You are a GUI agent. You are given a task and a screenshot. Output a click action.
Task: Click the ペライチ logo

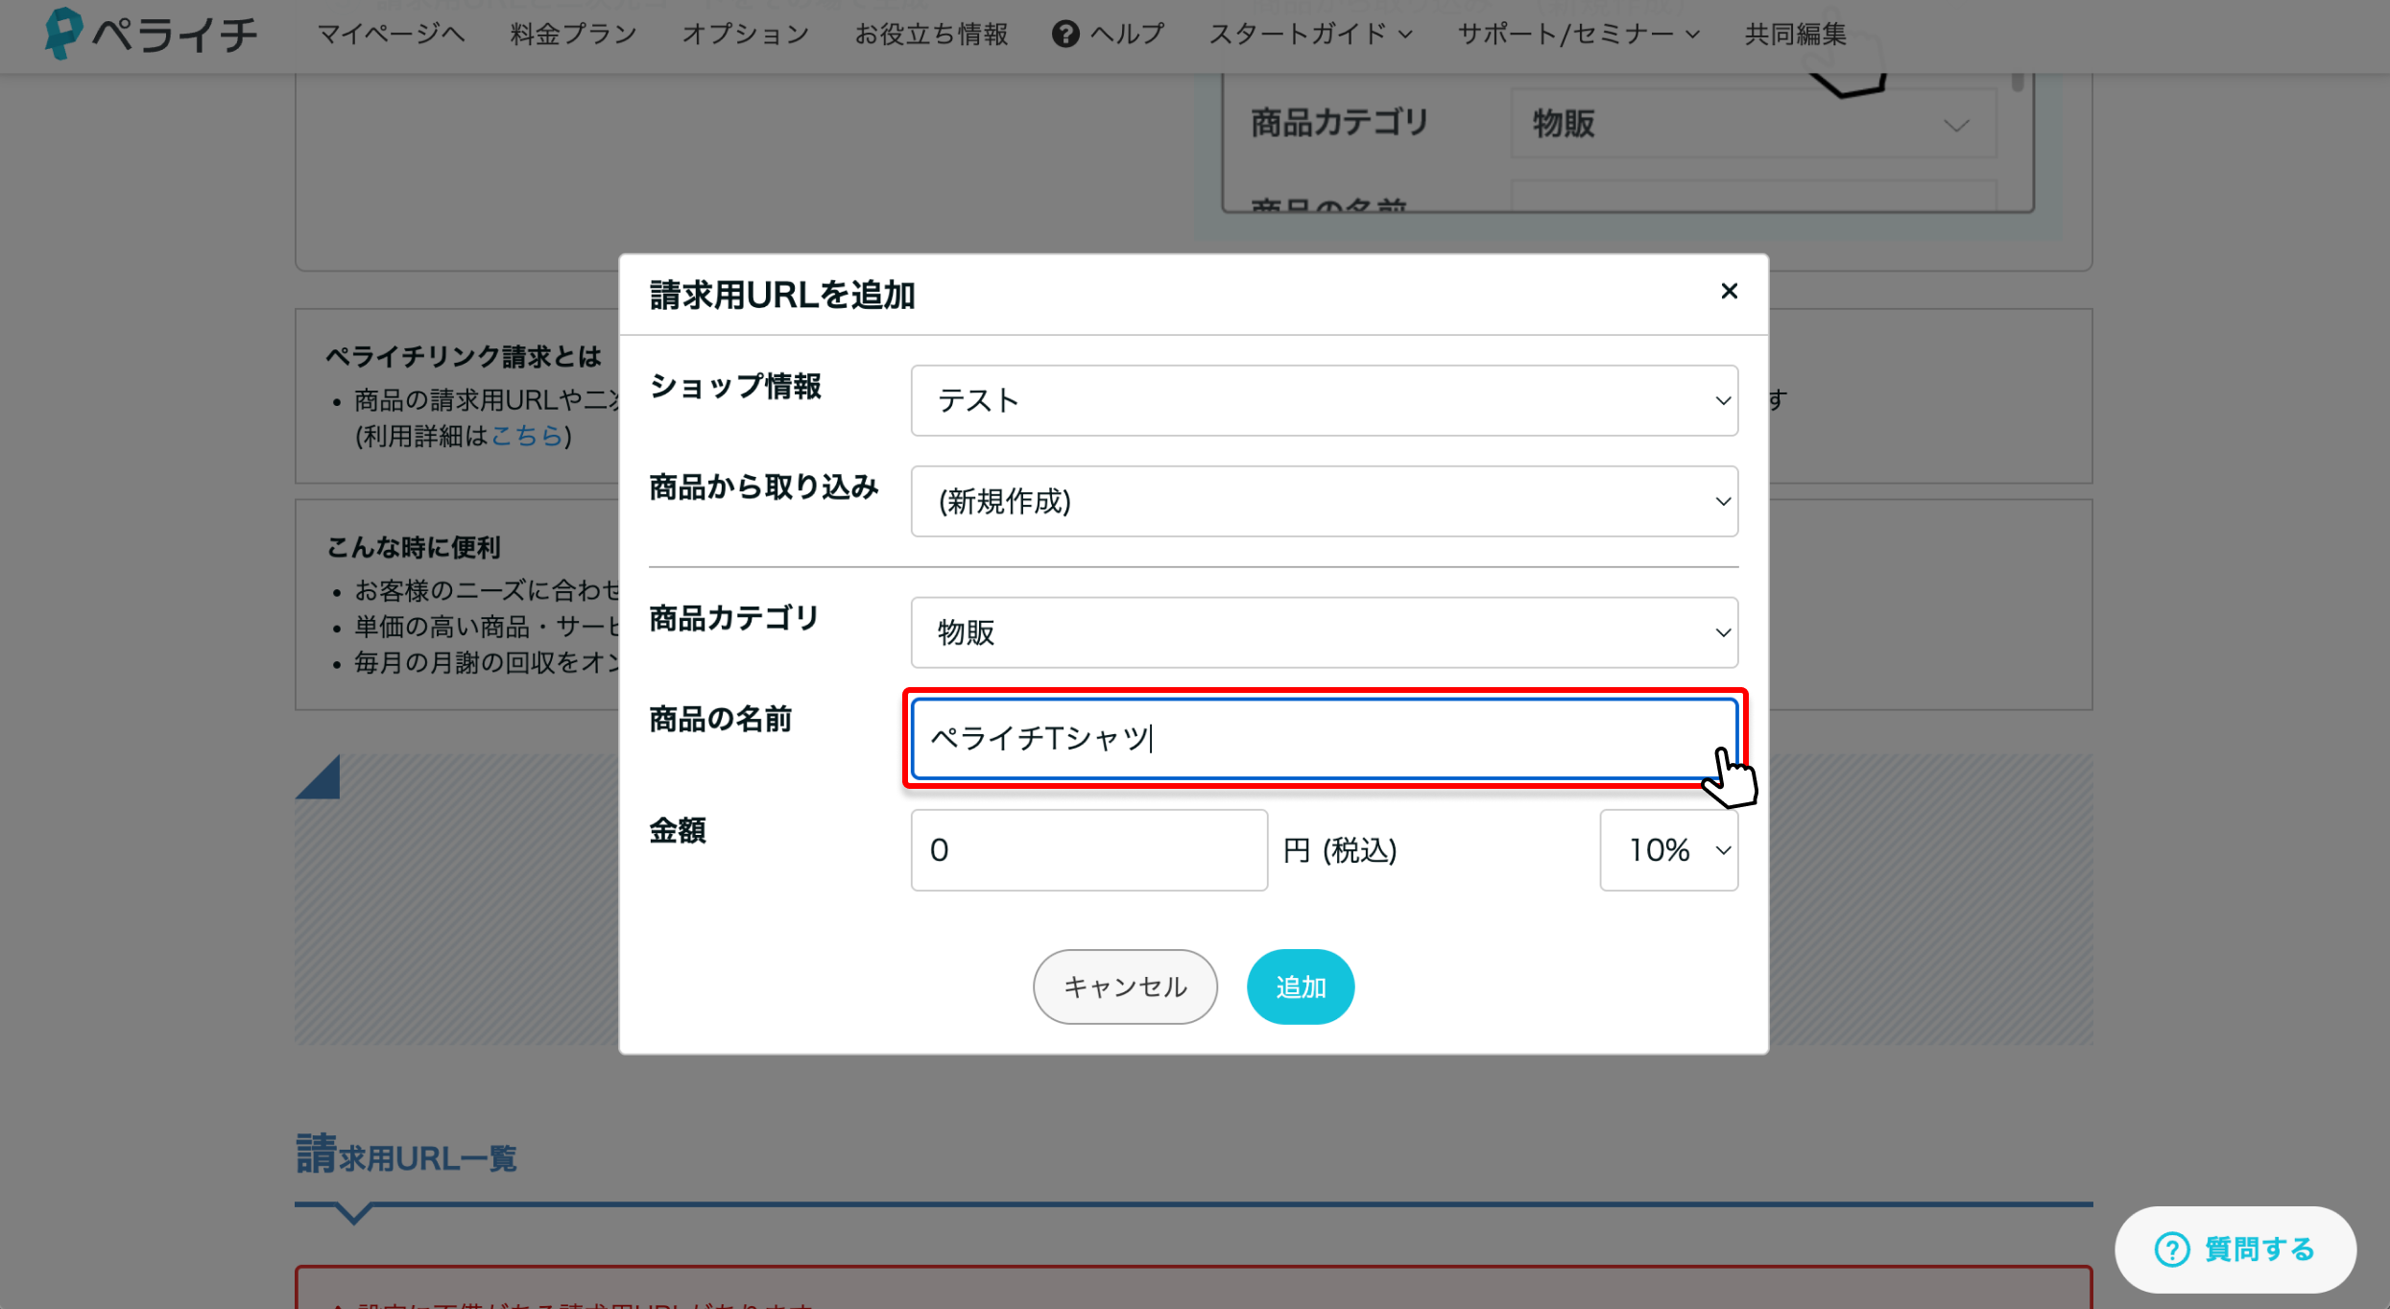point(151,34)
